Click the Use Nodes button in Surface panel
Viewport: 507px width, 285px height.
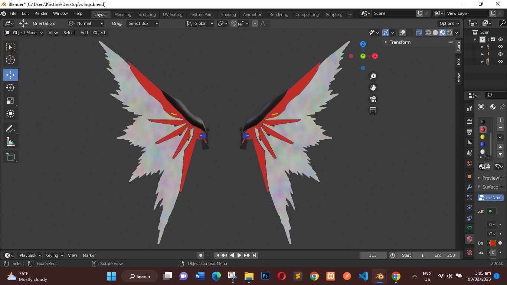click(x=490, y=197)
